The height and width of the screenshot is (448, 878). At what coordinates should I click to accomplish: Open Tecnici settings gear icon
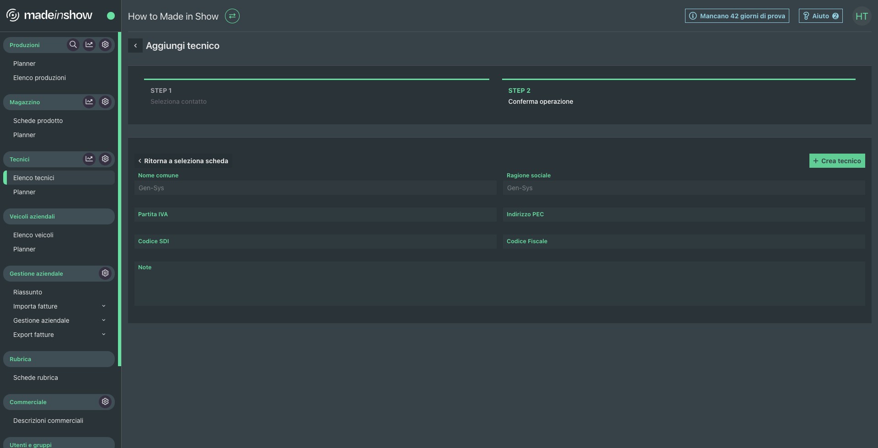coord(105,159)
